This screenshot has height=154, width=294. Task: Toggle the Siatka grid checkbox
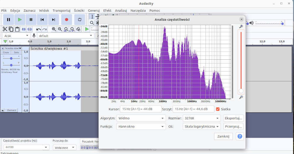[218, 109]
